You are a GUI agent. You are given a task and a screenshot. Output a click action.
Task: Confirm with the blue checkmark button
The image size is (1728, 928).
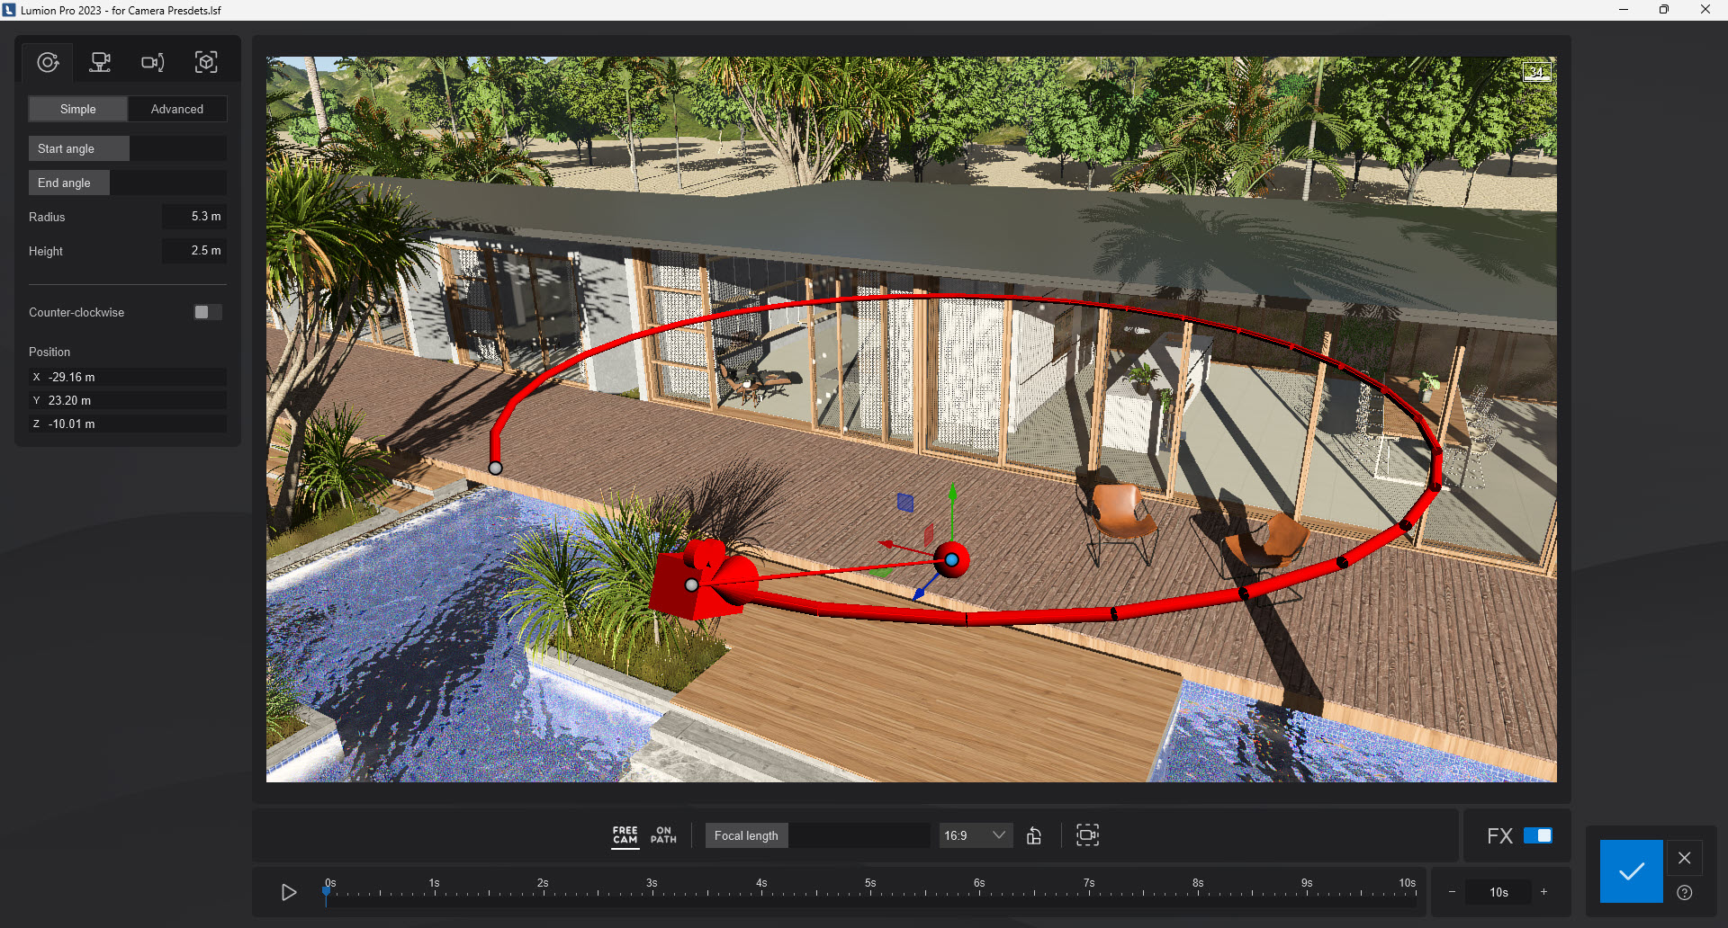coord(1632,870)
